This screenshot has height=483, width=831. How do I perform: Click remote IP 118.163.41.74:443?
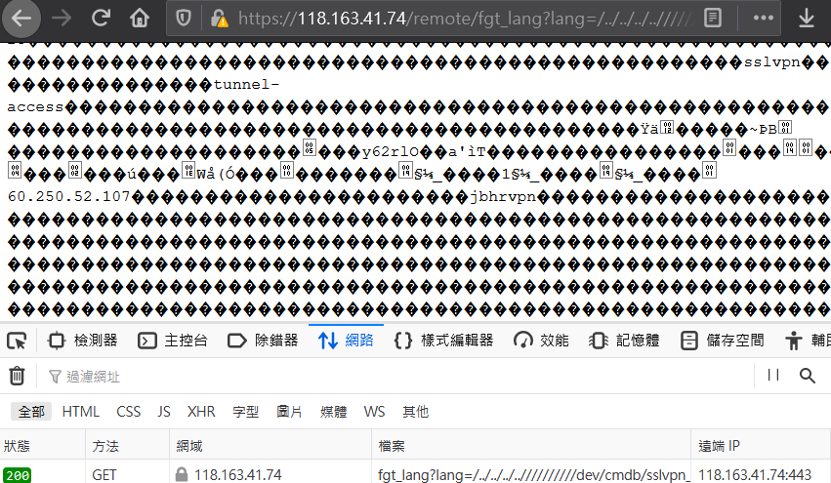coord(755,475)
